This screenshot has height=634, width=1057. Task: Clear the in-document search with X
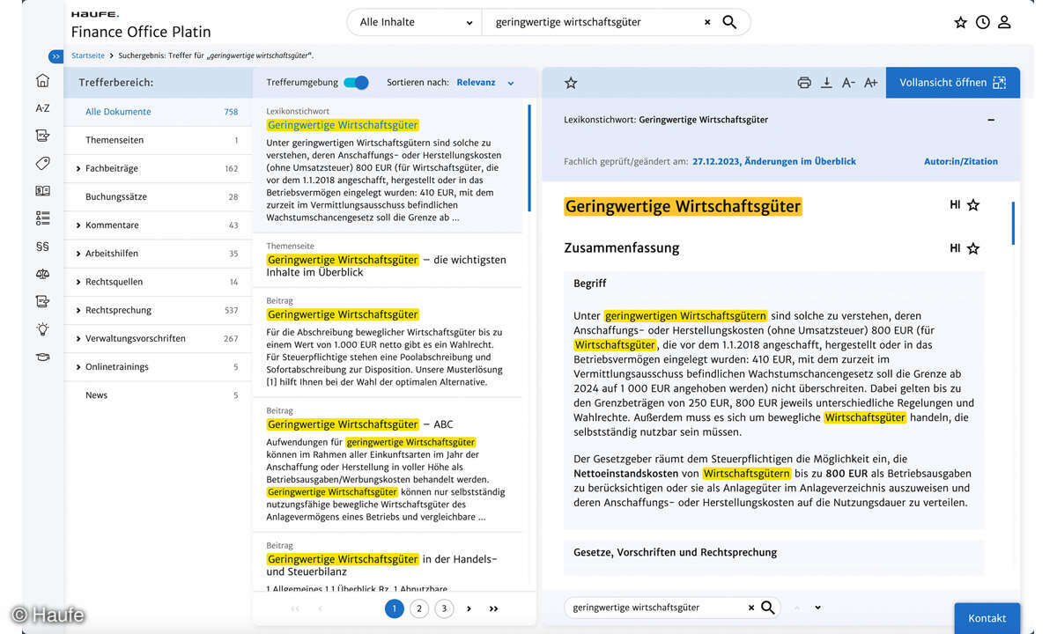(751, 608)
